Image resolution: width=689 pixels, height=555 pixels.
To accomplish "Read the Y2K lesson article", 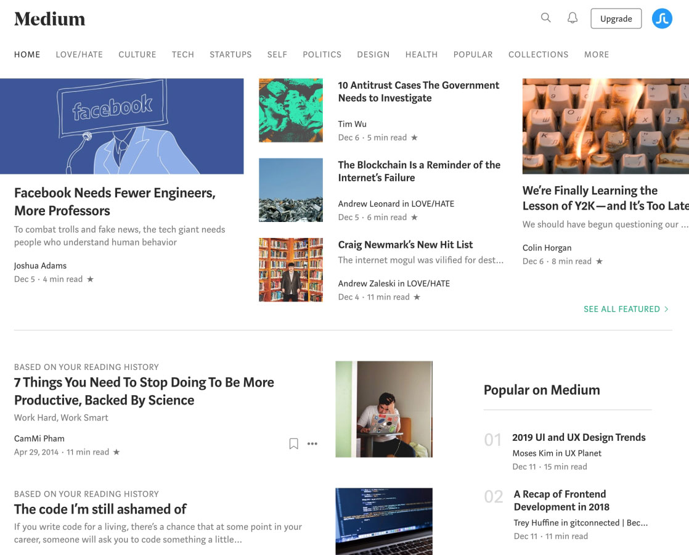I will click(606, 199).
